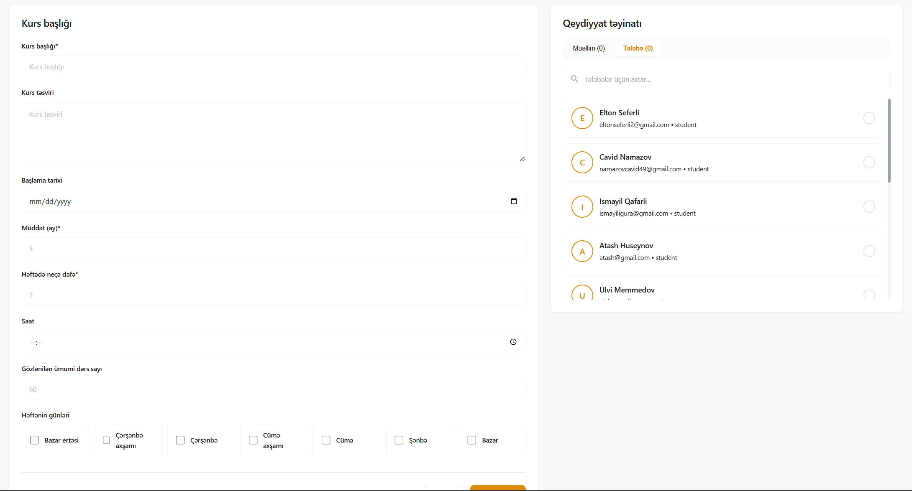Select Elton Seferli's radio button

[869, 118]
